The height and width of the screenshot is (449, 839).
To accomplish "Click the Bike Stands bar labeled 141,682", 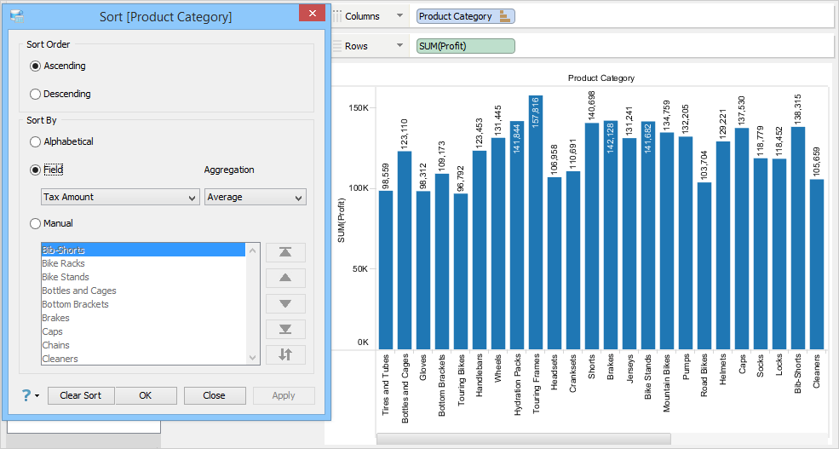I will click(648, 235).
